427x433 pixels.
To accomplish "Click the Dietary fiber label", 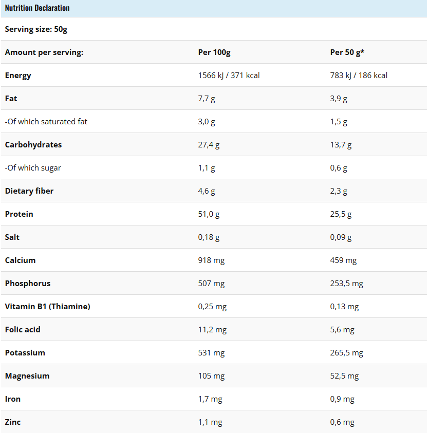I will coord(29,191).
